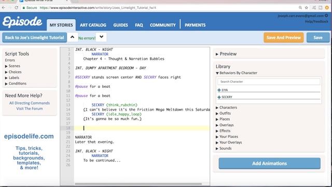Viewport: 332px width, 187px height.
Task: Click the @SECKRY stands screen center line
Action: point(128,77)
